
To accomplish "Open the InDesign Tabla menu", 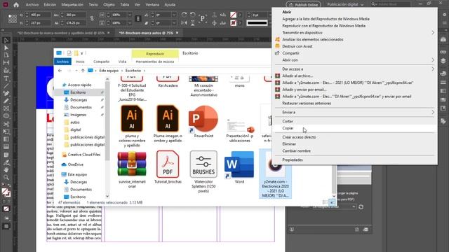I will click(125, 5).
